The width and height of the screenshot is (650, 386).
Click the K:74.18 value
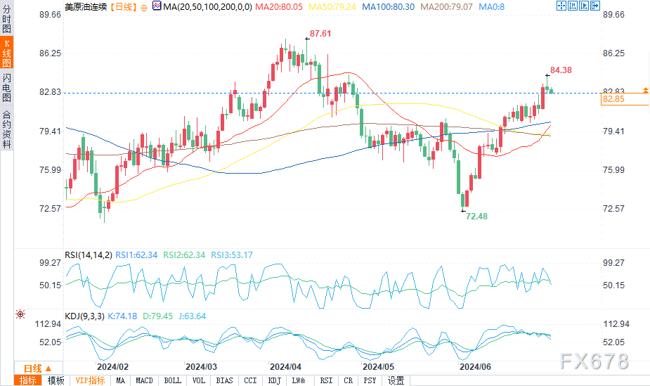pos(122,316)
